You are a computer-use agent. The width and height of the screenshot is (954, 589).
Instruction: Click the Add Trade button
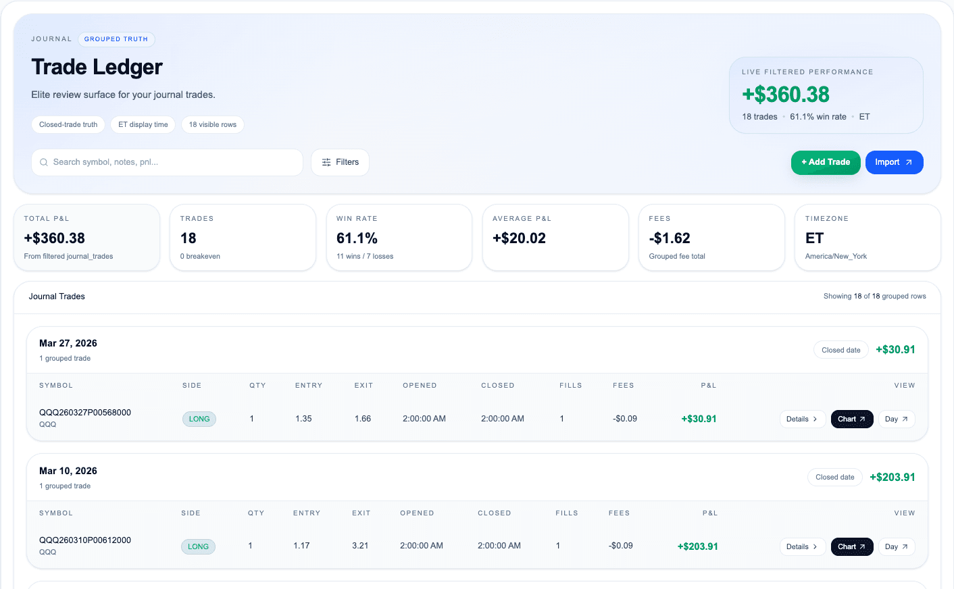(826, 162)
